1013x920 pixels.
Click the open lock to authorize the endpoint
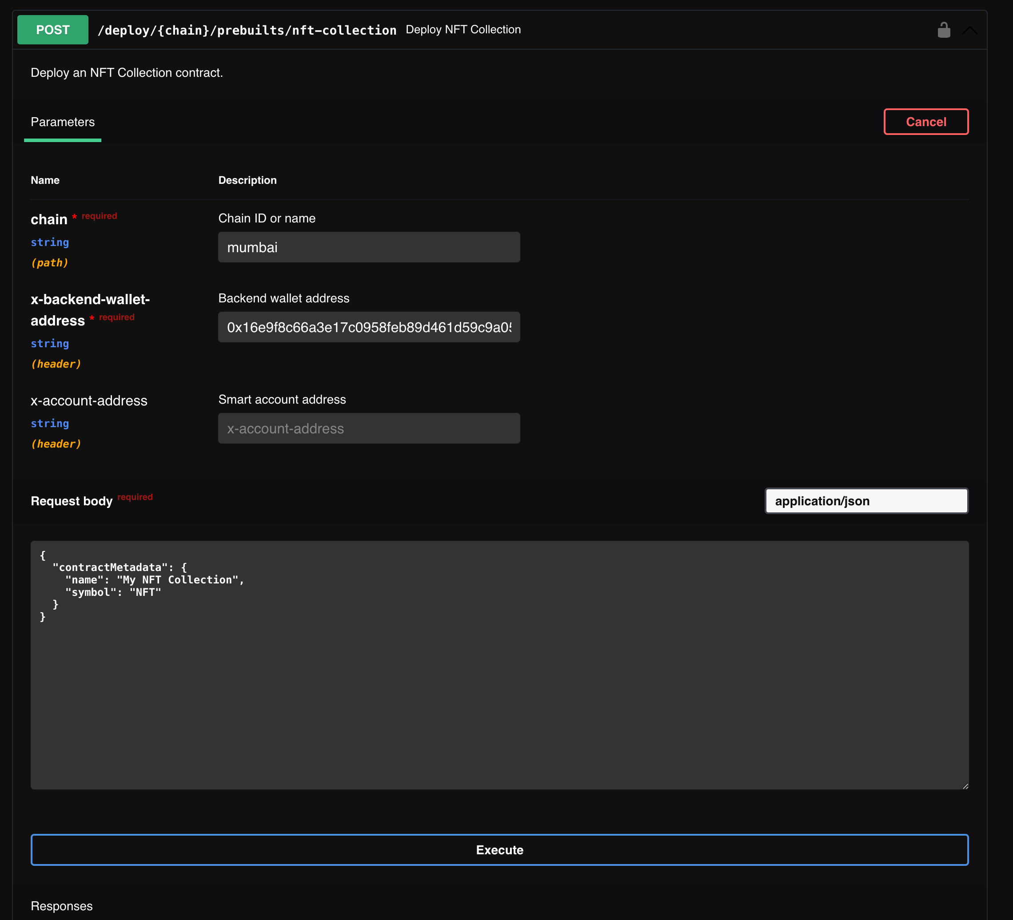click(945, 30)
